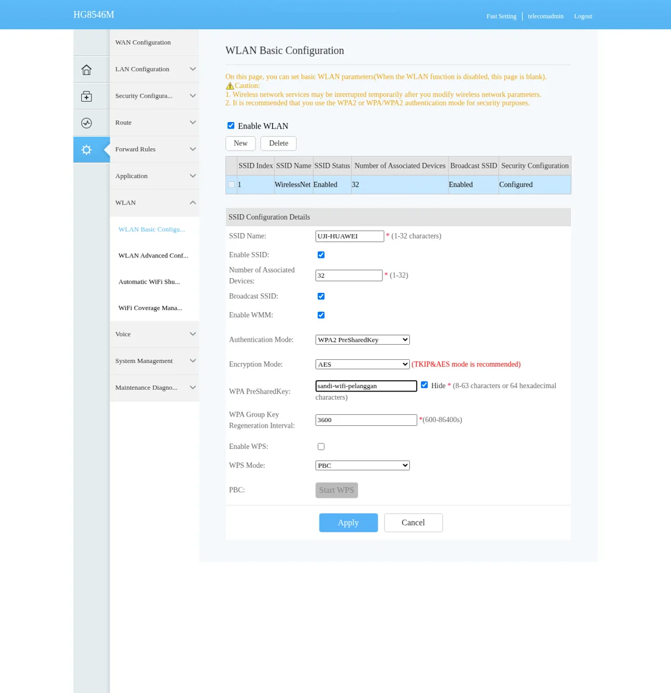Open the Voice menu item
The image size is (671, 693).
(x=154, y=334)
